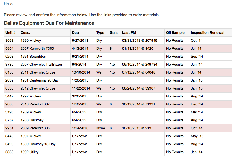Select the "1992 Utility" description cell

point(29,152)
